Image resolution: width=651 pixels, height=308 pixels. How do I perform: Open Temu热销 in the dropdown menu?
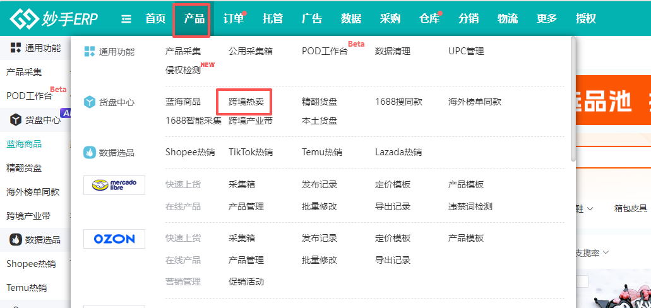point(322,152)
